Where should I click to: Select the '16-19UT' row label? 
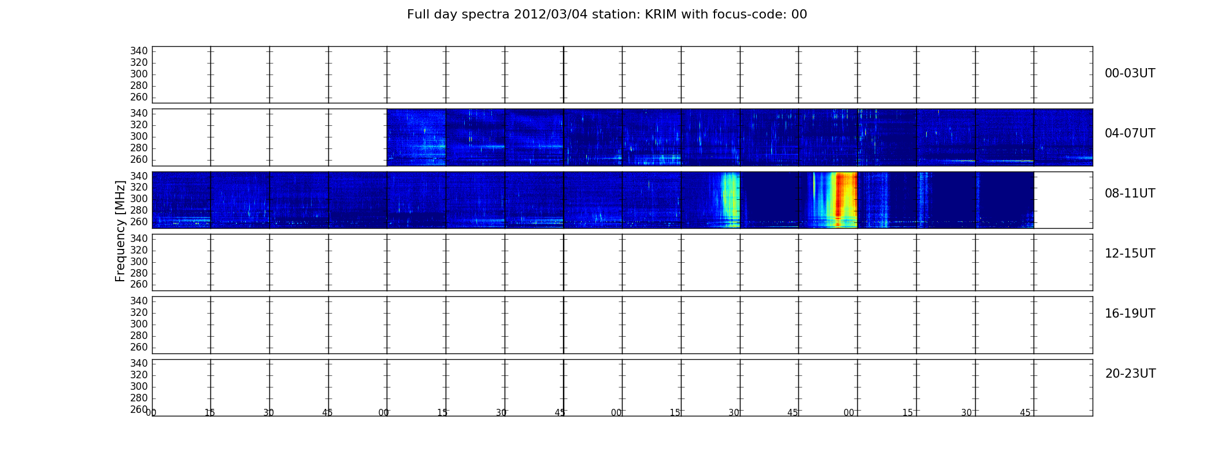click(1130, 314)
